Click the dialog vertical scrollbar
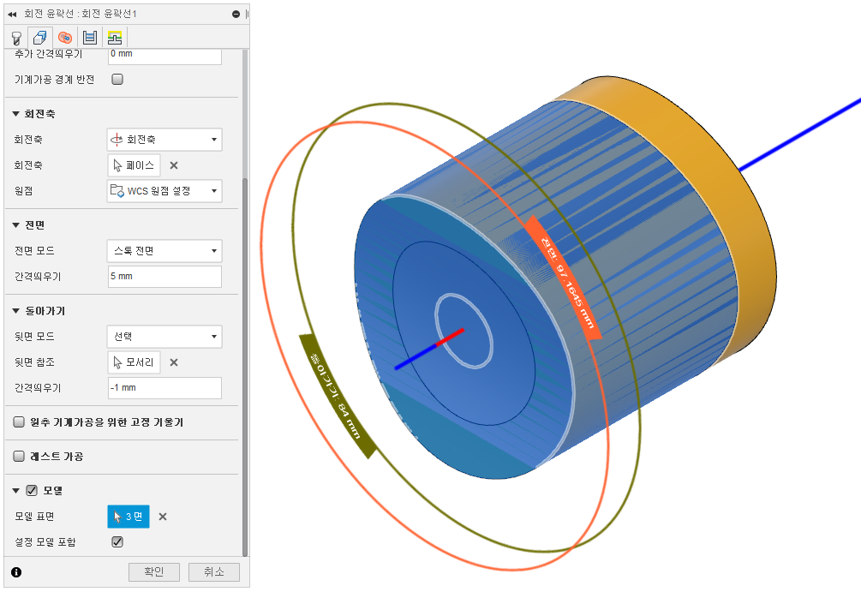Image resolution: width=861 pixels, height=592 pixels. pyautogui.click(x=245, y=367)
